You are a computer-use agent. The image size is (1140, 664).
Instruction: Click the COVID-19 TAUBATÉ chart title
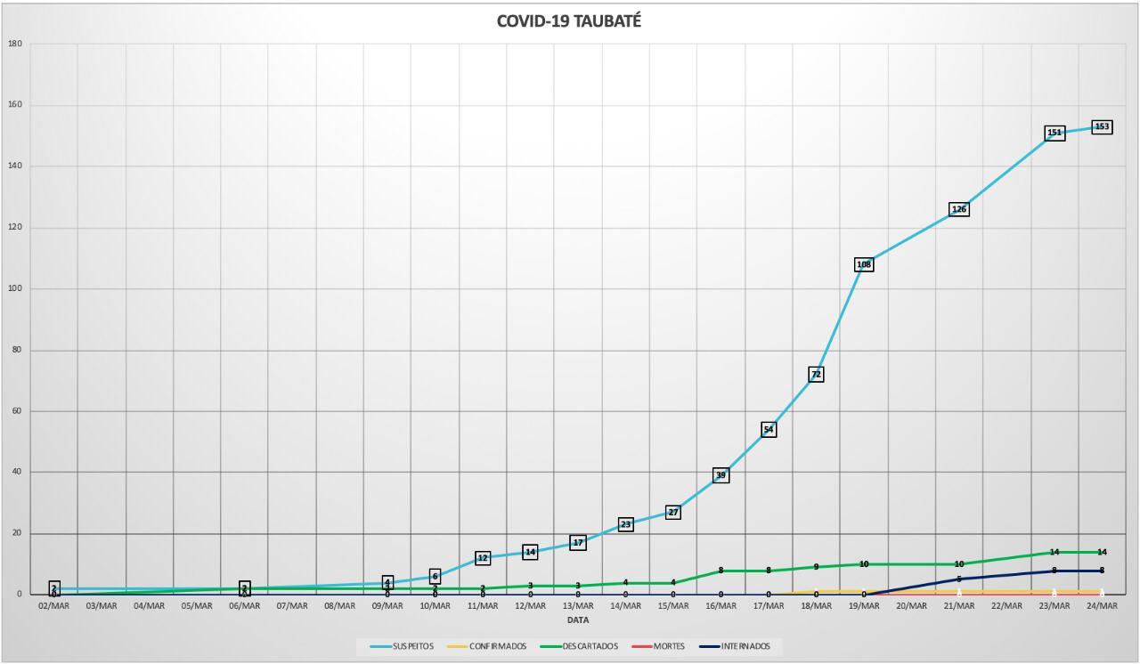pos(568,21)
